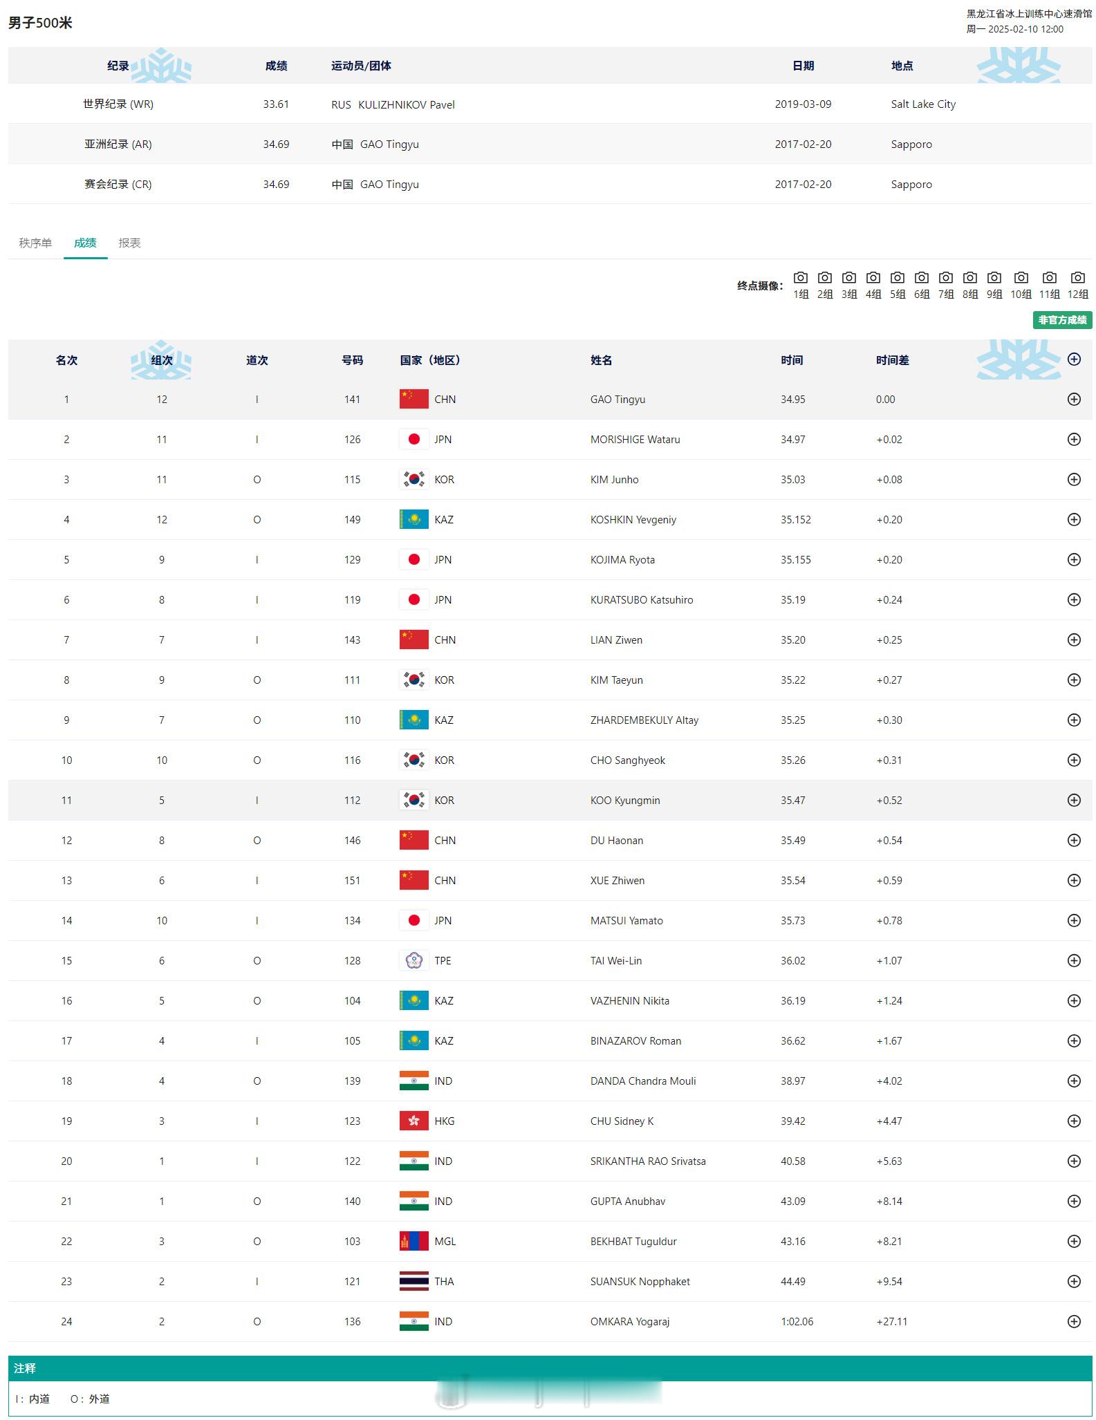1096x1420 pixels.
Task: Open finish camera photo for 1组
Action: click(x=801, y=278)
